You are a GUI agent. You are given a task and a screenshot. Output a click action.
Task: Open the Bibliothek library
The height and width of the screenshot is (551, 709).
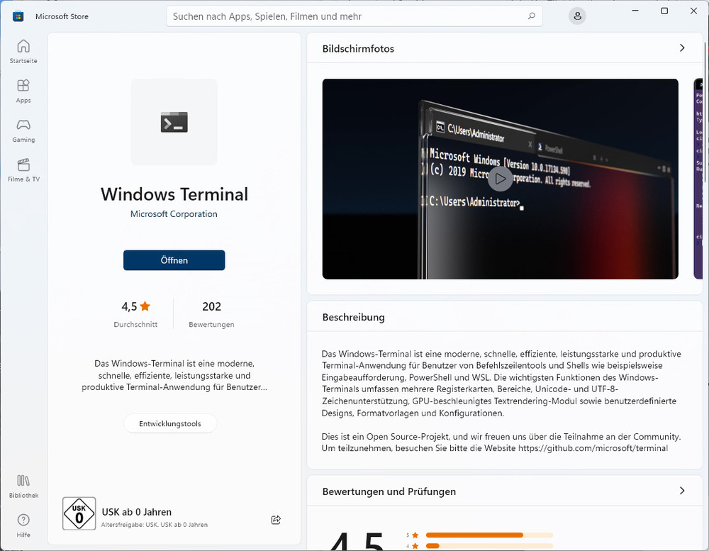point(23,486)
